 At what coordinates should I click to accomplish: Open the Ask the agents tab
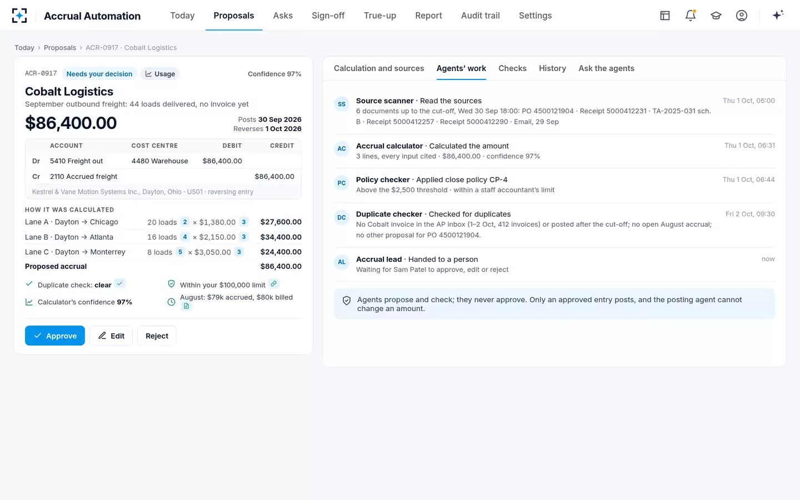point(606,68)
